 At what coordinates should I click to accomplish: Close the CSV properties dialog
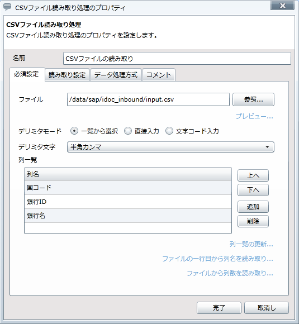coord(282,6)
